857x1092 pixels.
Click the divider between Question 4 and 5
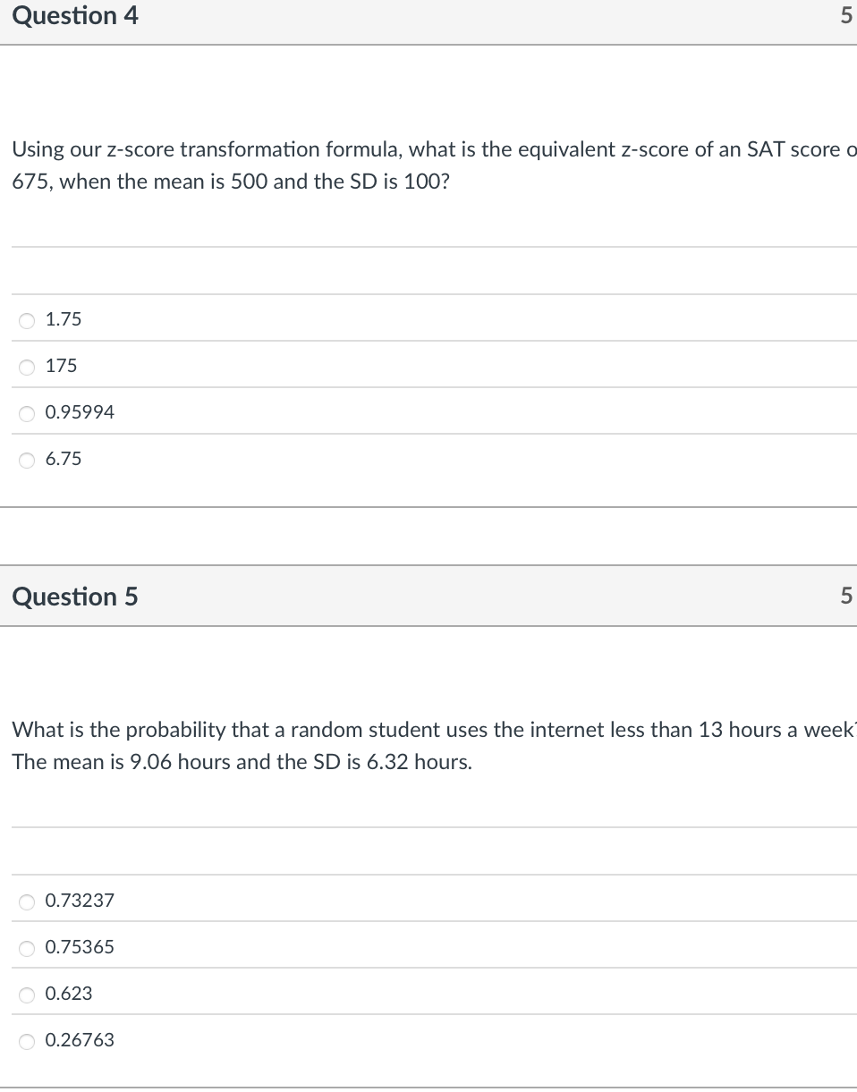coord(429,537)
